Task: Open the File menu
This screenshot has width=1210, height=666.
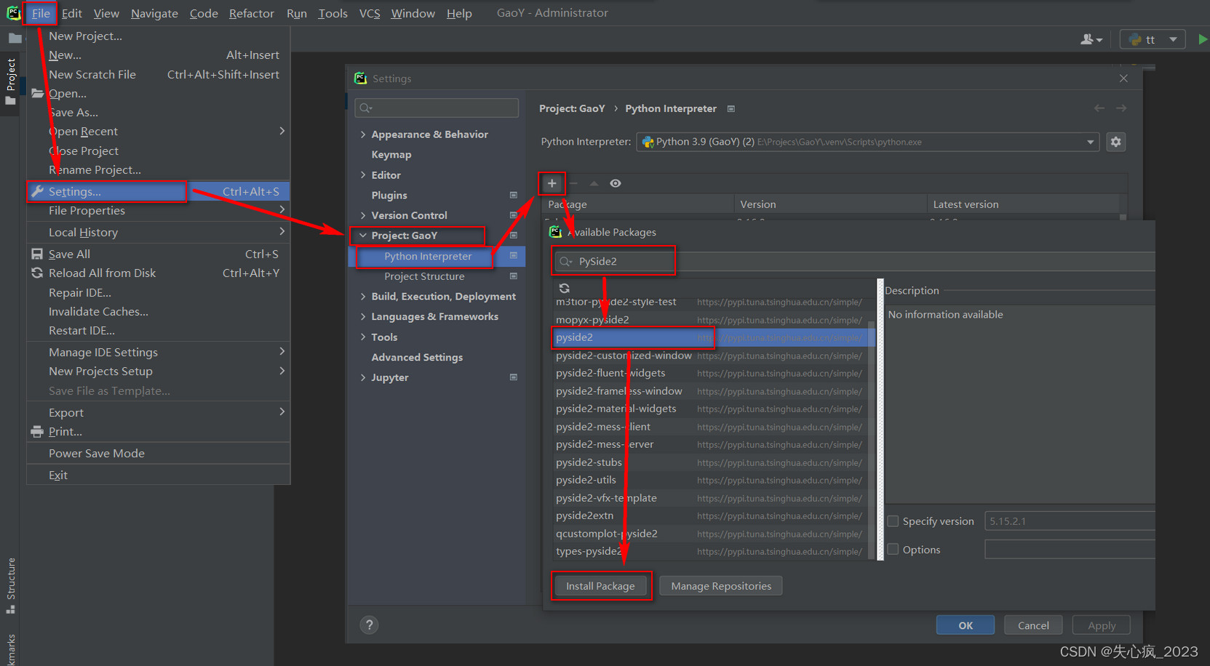Action: point(41,13)
